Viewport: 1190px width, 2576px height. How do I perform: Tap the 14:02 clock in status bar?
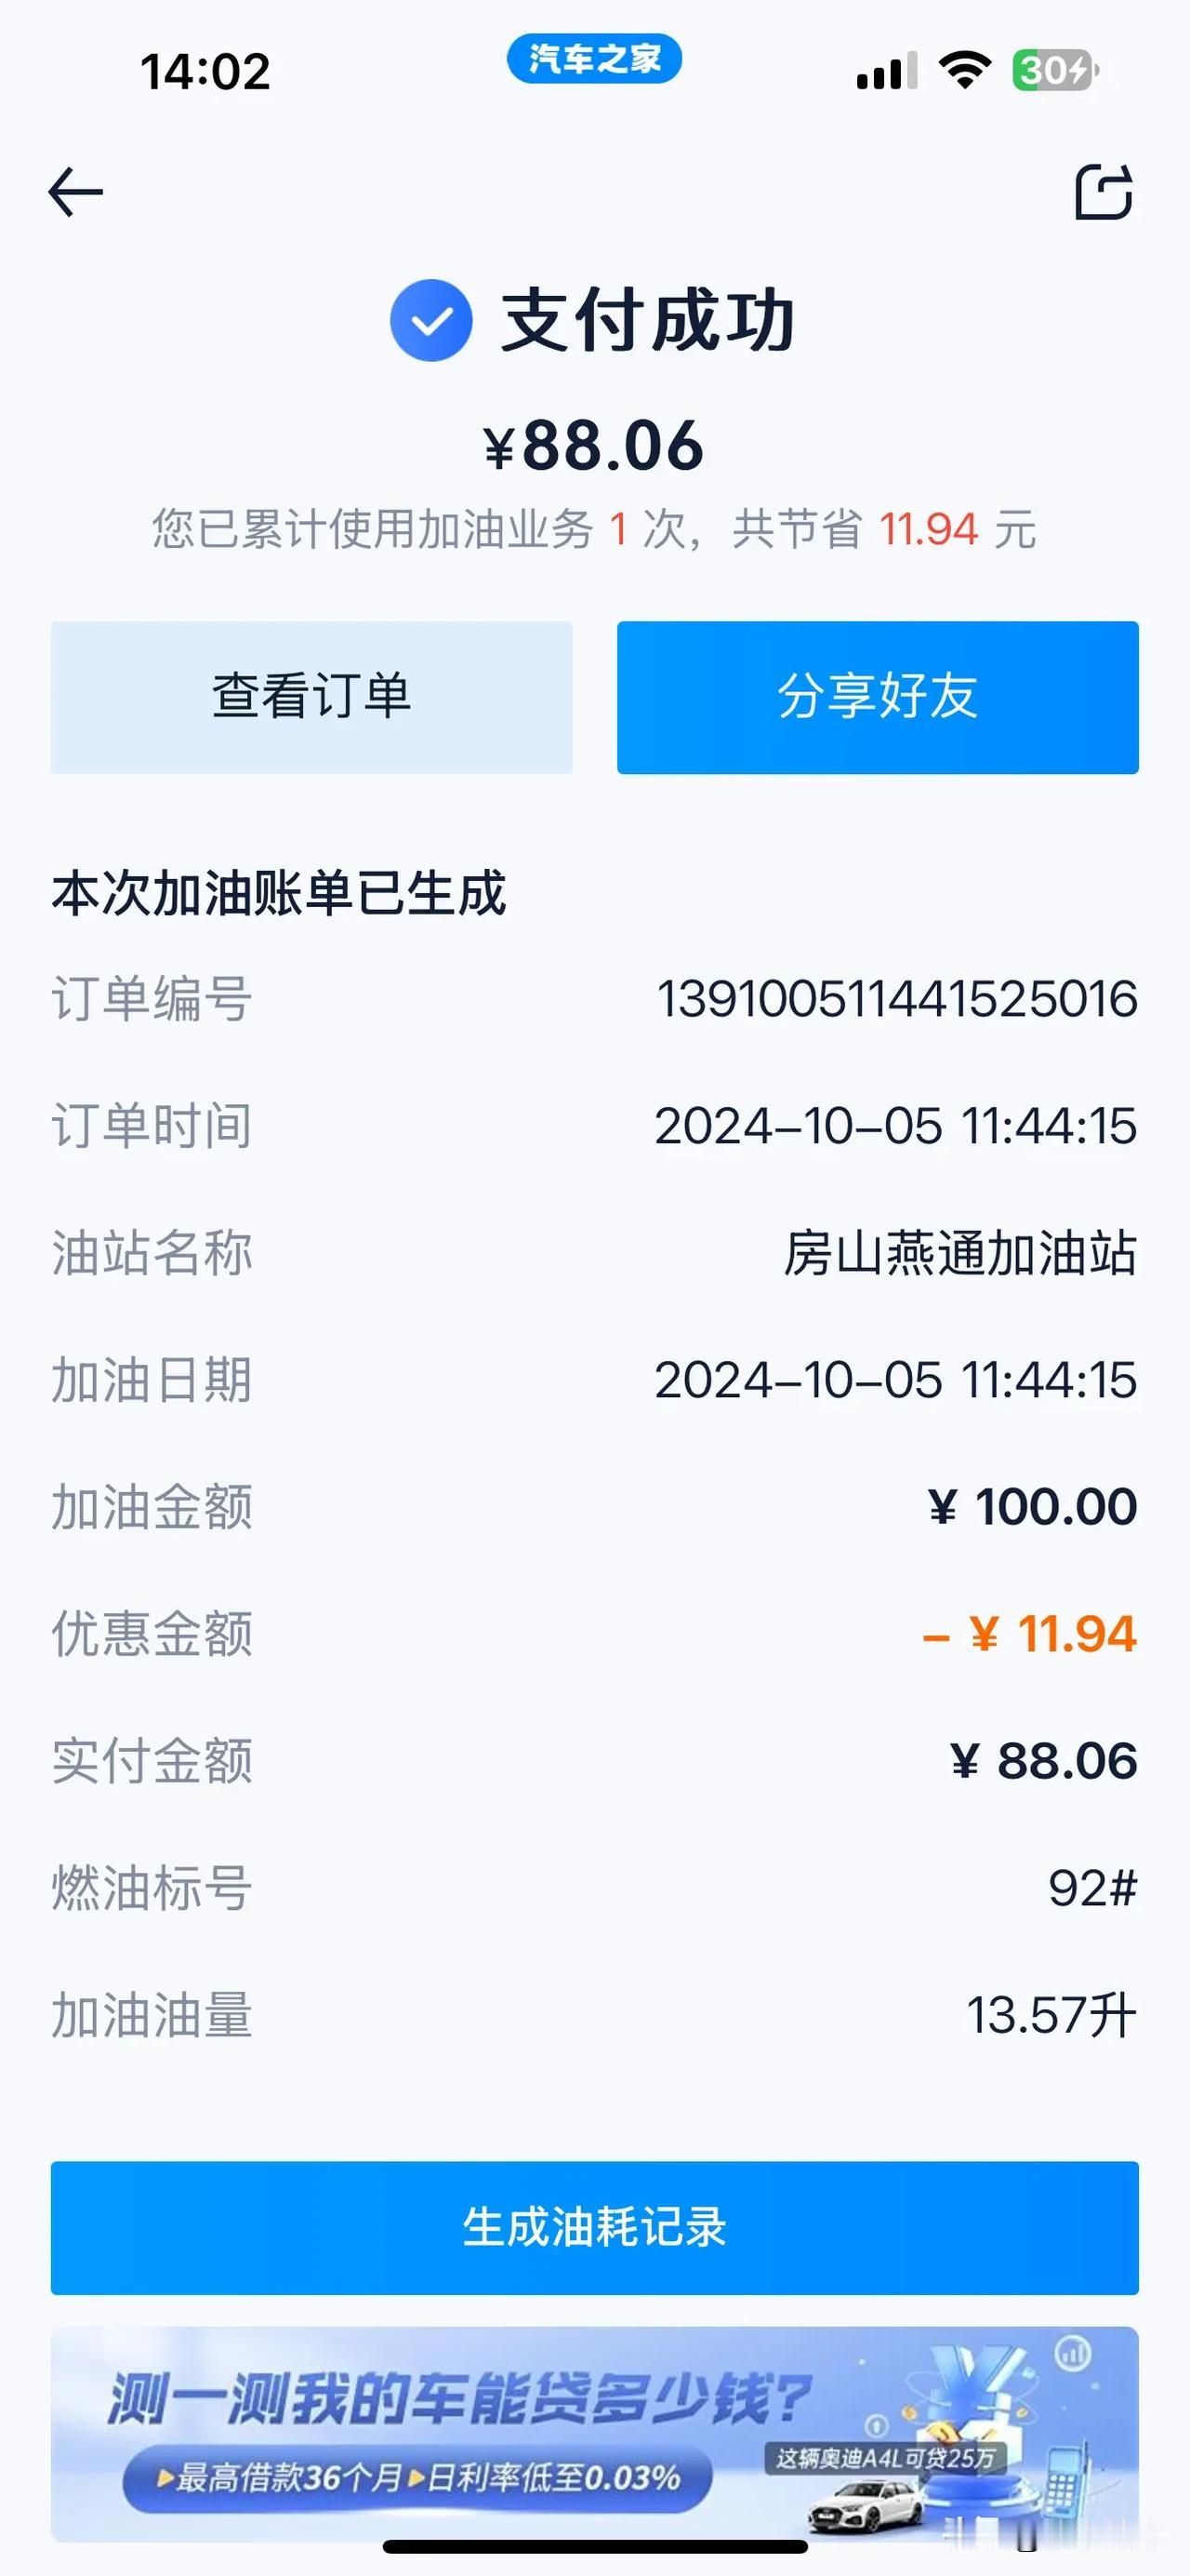pyautogui.click(x=205, y=72)
